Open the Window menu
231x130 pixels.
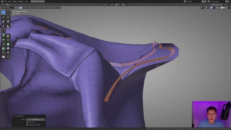(21, 1)
